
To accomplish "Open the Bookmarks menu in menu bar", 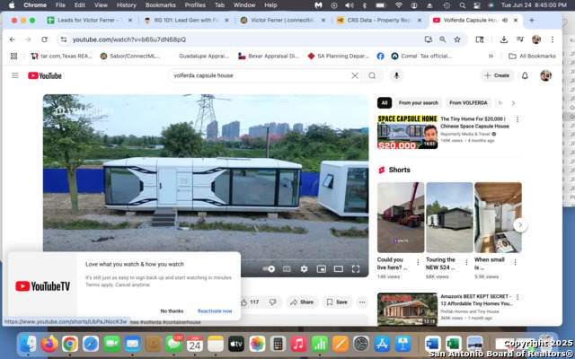I will (160, 4).
